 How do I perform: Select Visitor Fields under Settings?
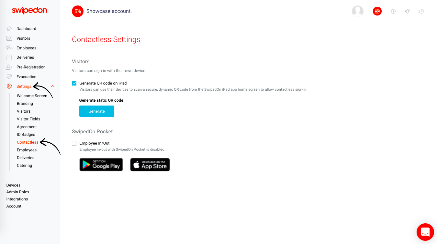pos(28,119)
